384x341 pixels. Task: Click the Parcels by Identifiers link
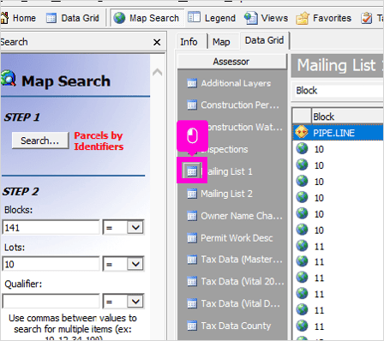(99, 141)
